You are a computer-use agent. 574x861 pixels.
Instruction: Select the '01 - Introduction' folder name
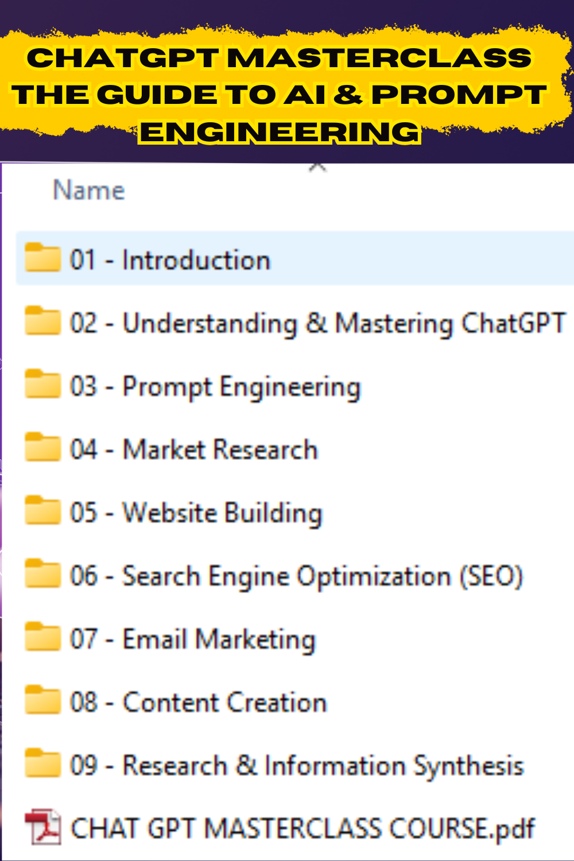coord(170,260)
